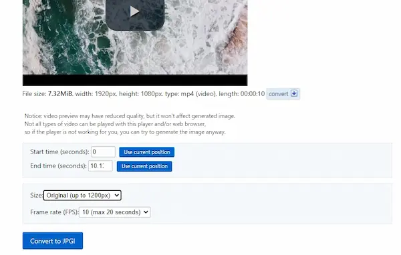Click the video preview quality notice text
This screenshot has width=401, height=255.
click(x=130, y=116)
